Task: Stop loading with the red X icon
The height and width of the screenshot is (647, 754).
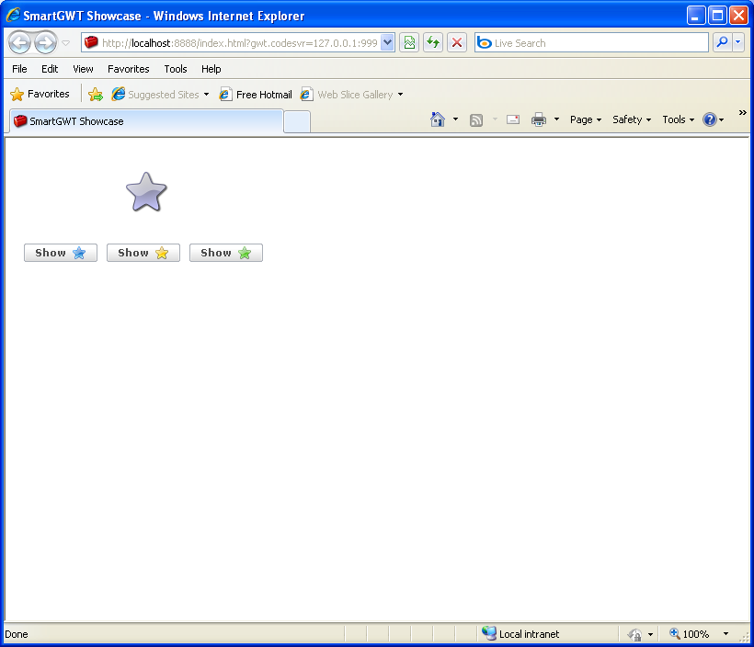Action: pyautogui.click(x=457, y=43)
